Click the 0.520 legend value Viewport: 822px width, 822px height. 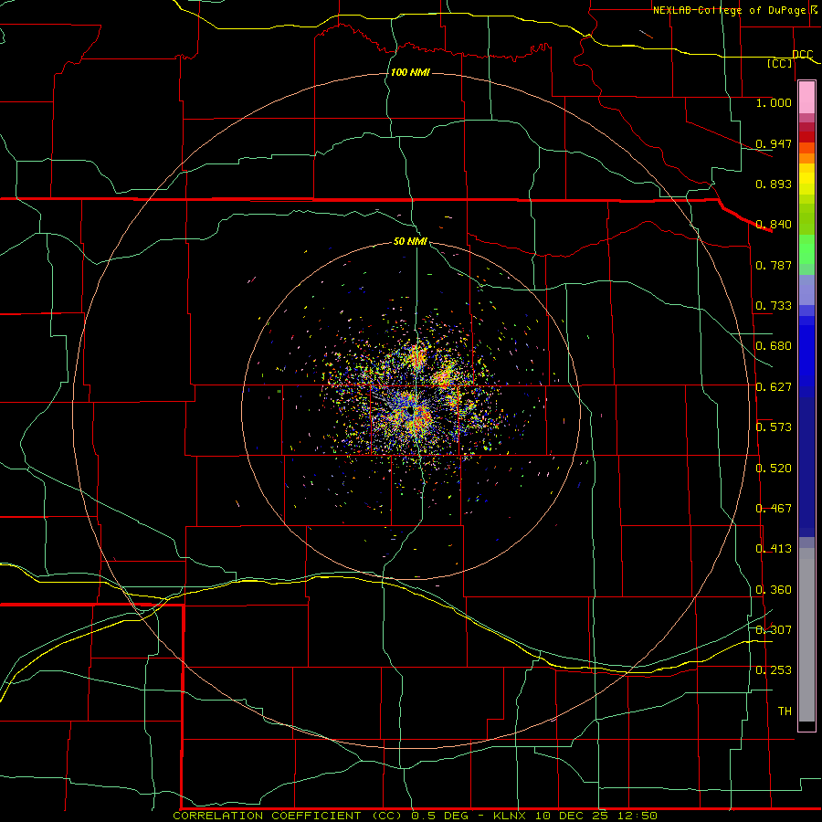coord(774,469)
